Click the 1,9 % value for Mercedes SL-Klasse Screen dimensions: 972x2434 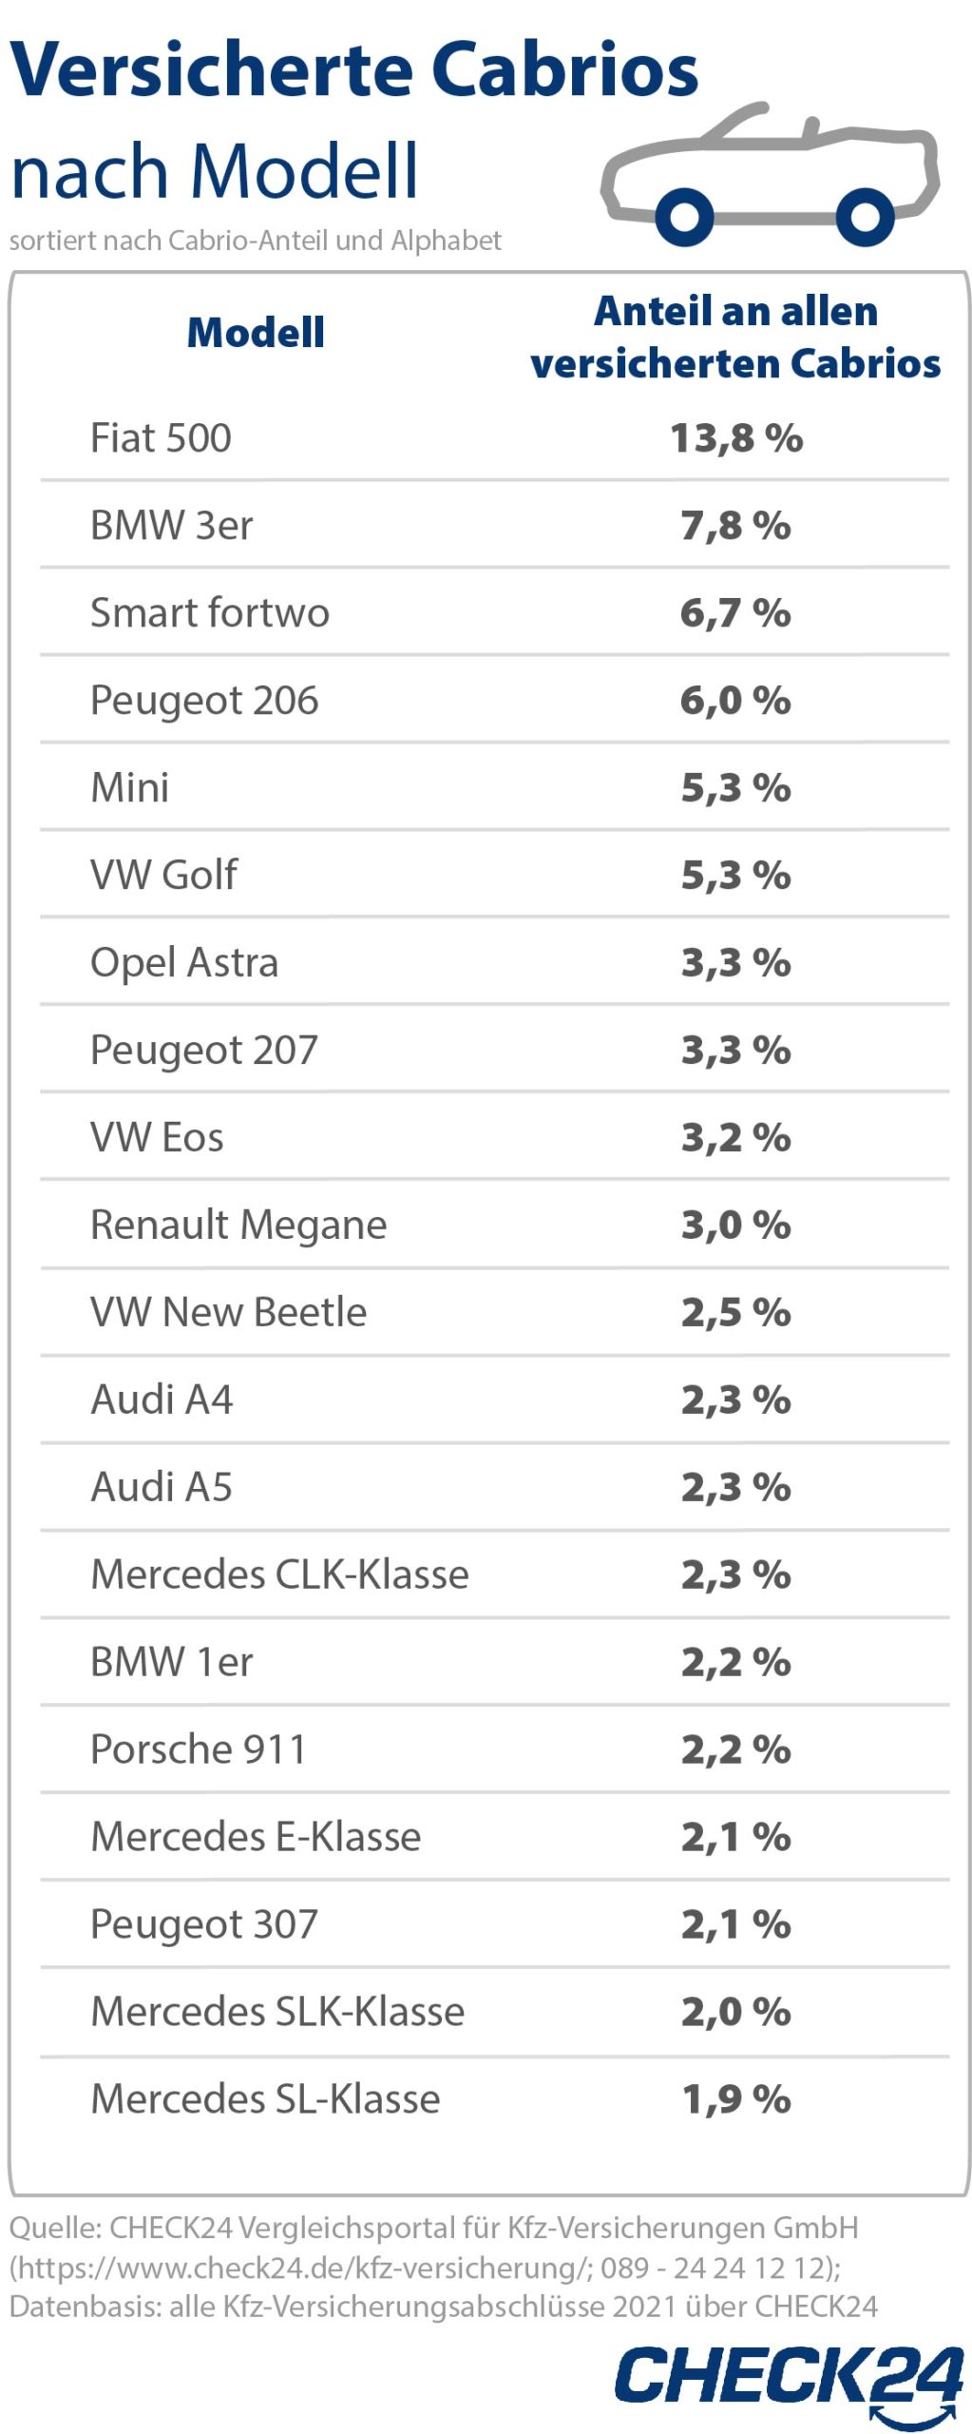click(x=735, y=2099)
